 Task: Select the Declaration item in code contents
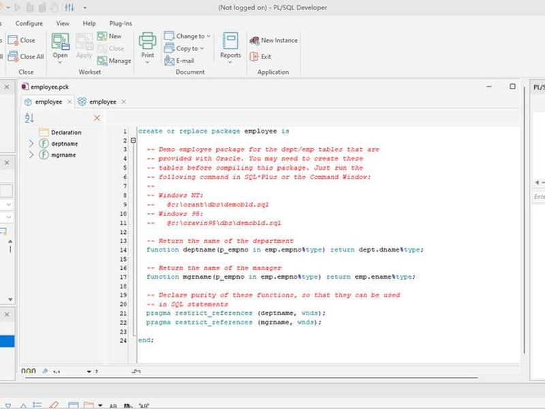(x=66, y=132)
